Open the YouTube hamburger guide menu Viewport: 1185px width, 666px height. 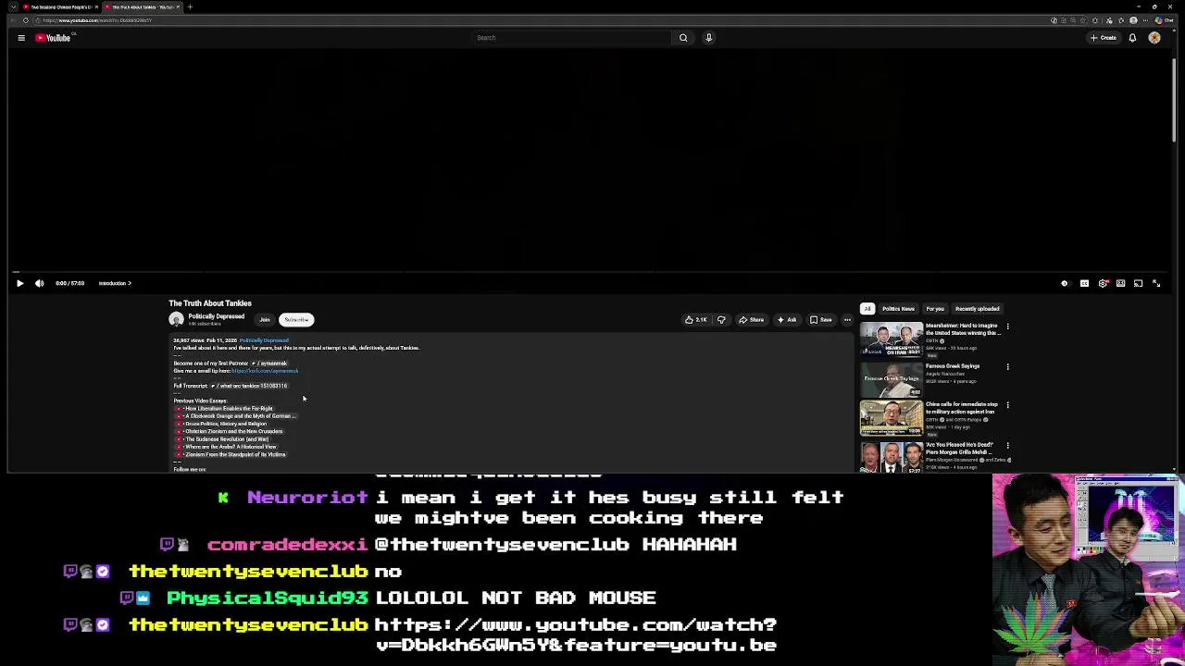pyautogui.click(x=21, y=38)
